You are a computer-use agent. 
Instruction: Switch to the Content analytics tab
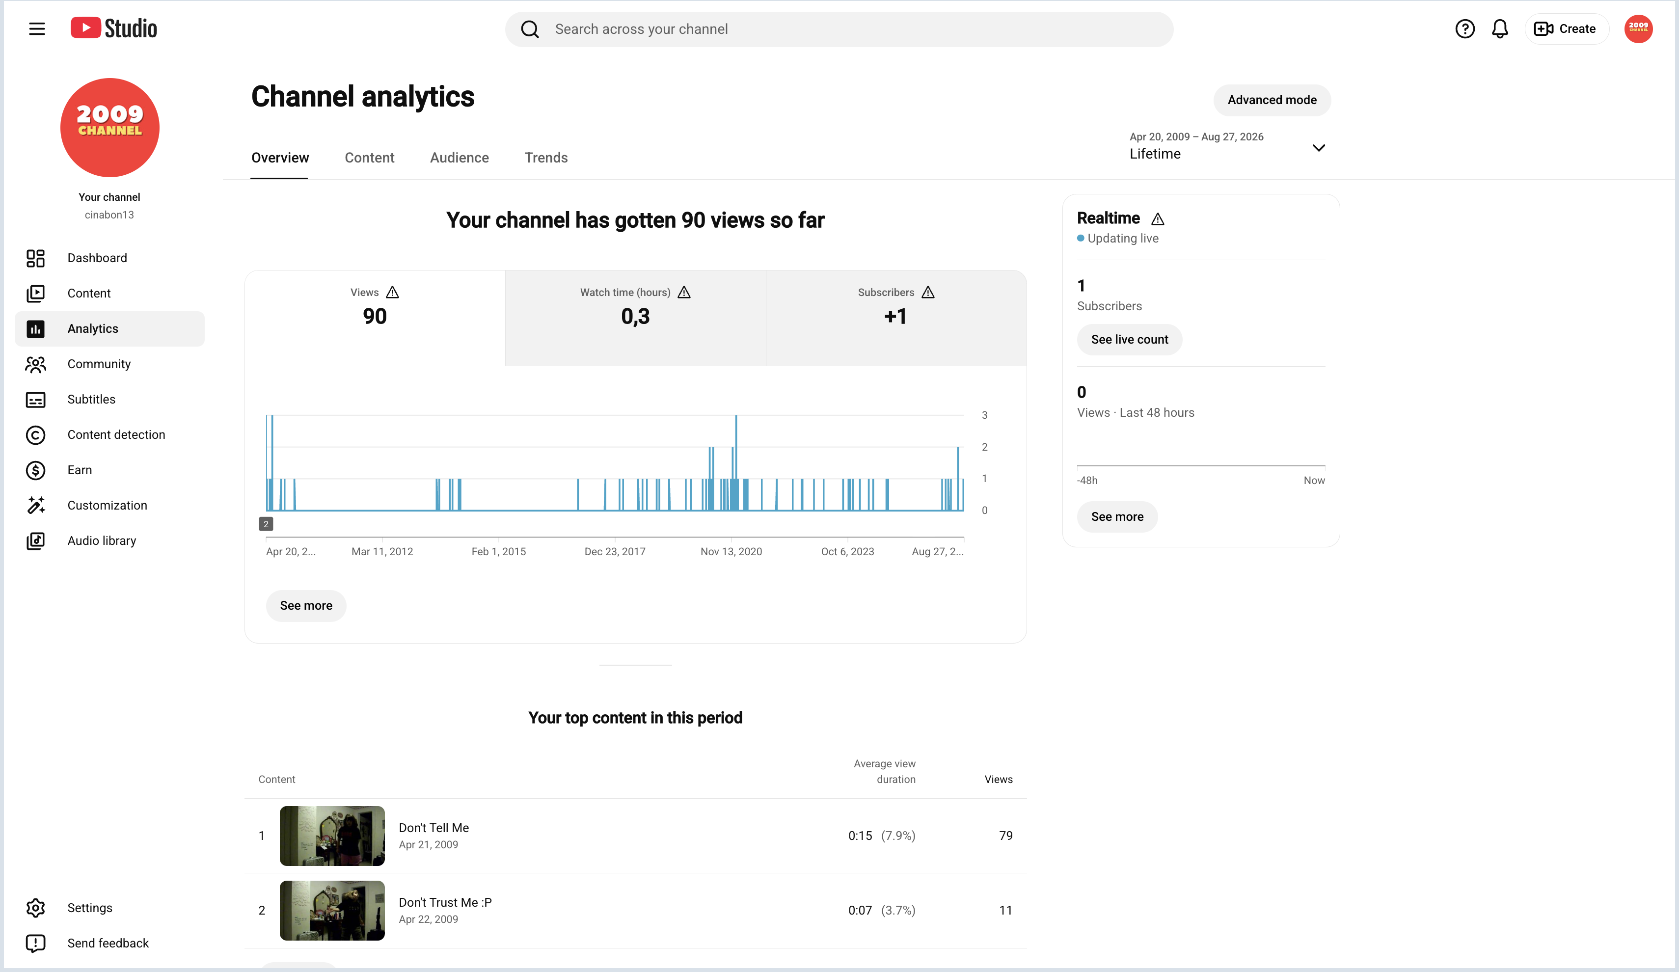coord(369,157)
